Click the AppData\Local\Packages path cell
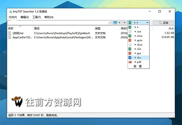 point(63,37)
